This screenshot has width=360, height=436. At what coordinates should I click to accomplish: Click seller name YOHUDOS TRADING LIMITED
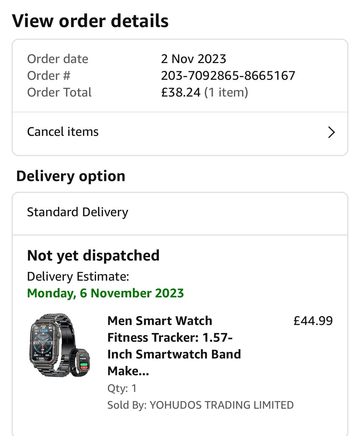pos(222,405)
